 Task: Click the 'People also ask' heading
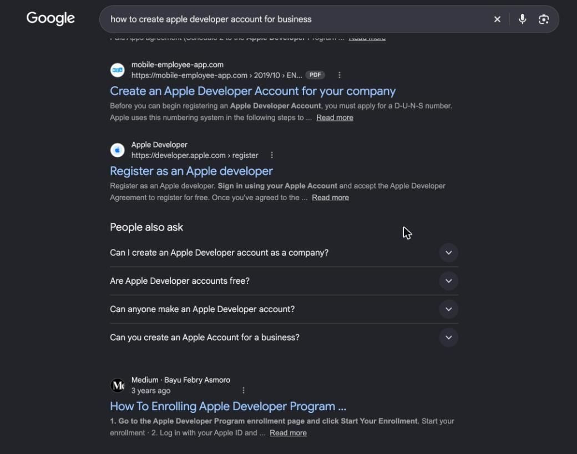[146, 227]
